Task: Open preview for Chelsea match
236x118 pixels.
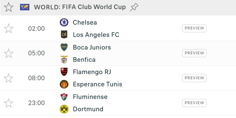Action: [x=194, y=28]
